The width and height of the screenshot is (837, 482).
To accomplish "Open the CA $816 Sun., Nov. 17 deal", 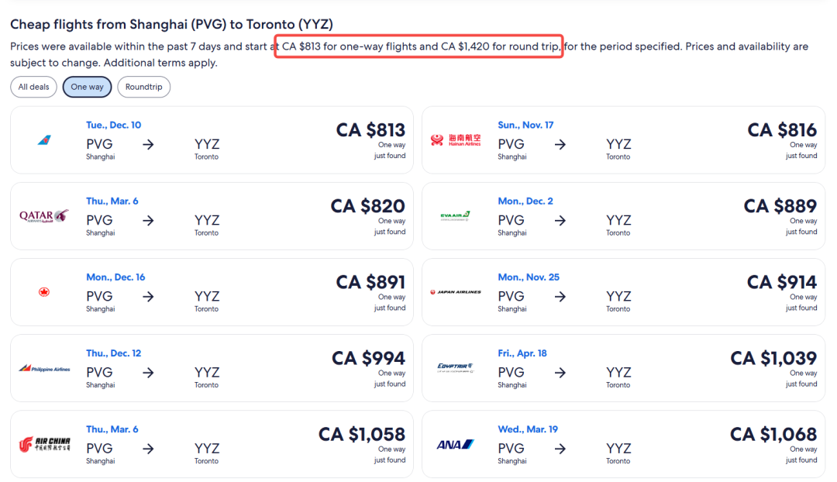I will pos(623,139).
